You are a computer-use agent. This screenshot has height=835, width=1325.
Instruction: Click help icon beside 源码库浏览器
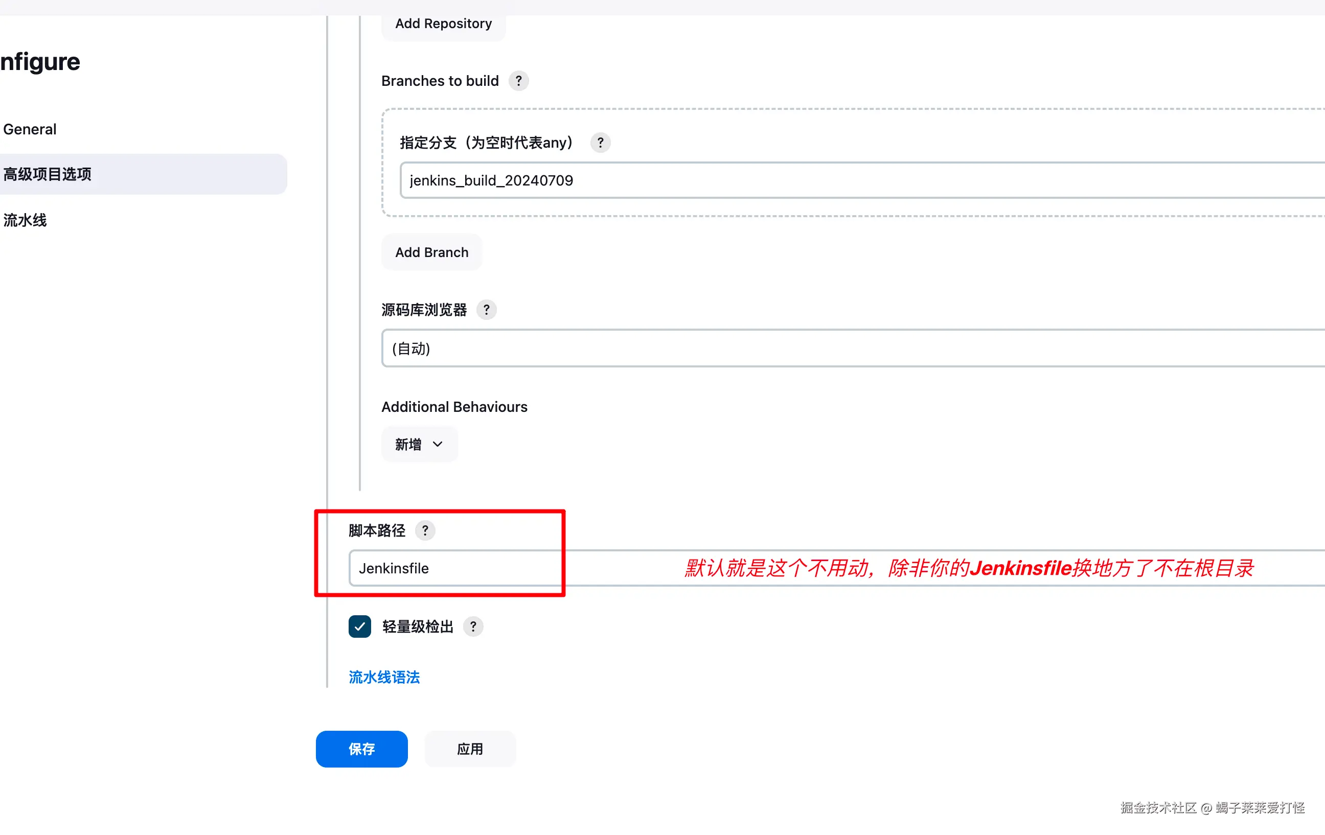coord(487,310)
